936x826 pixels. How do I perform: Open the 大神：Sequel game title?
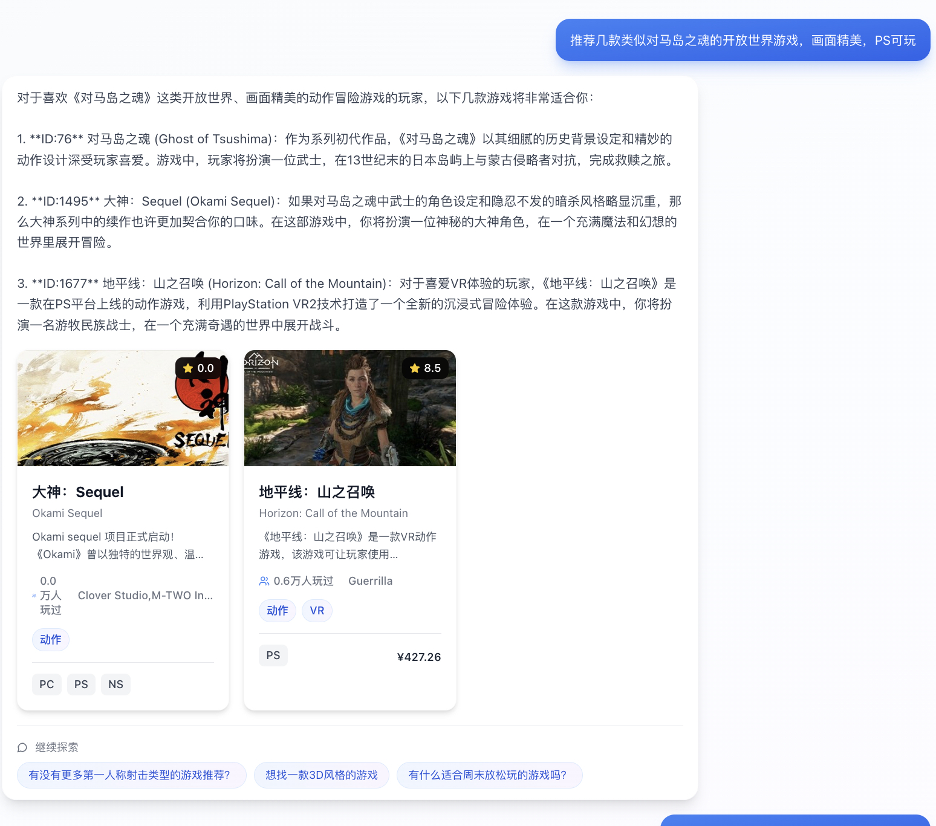[x=77, y=492]
